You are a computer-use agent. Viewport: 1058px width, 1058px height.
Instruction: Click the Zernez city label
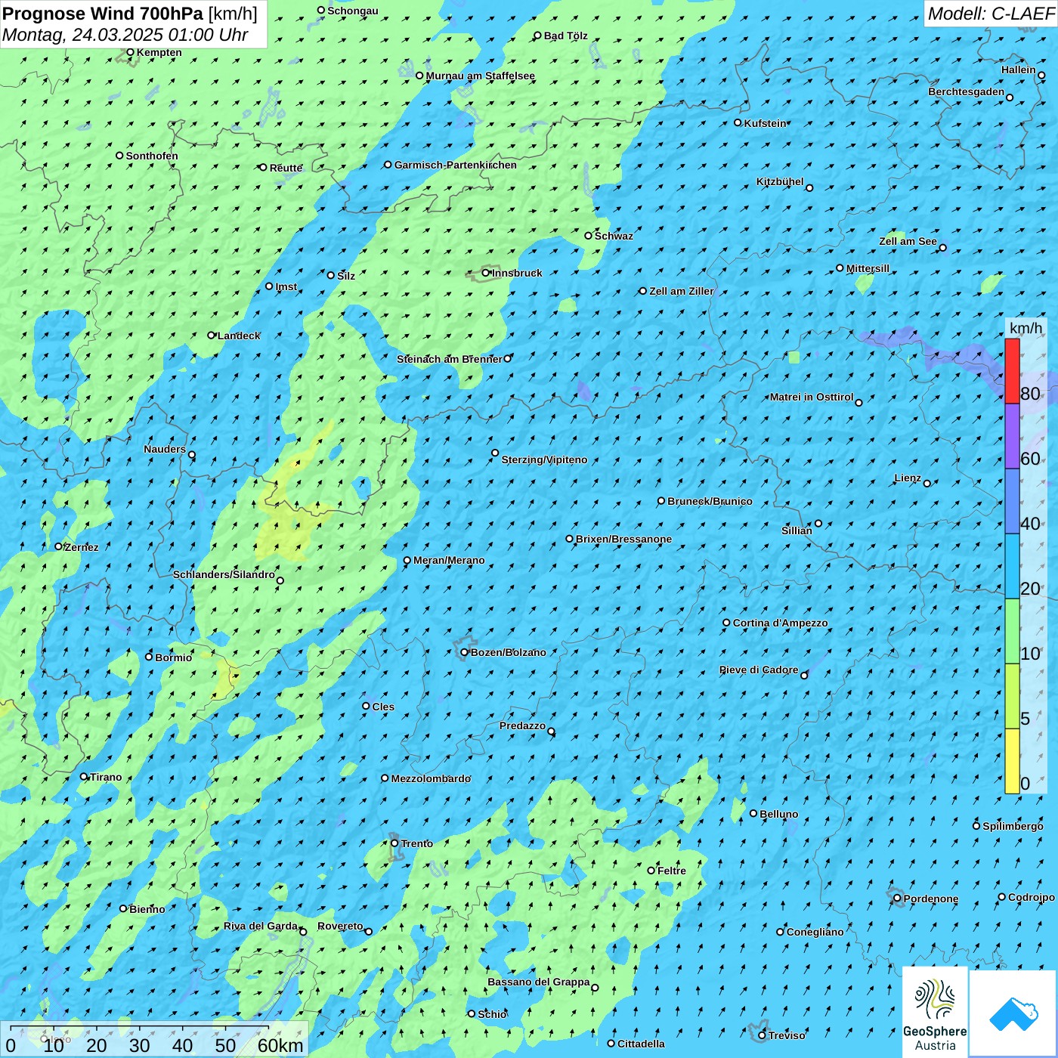click(81, 547)
